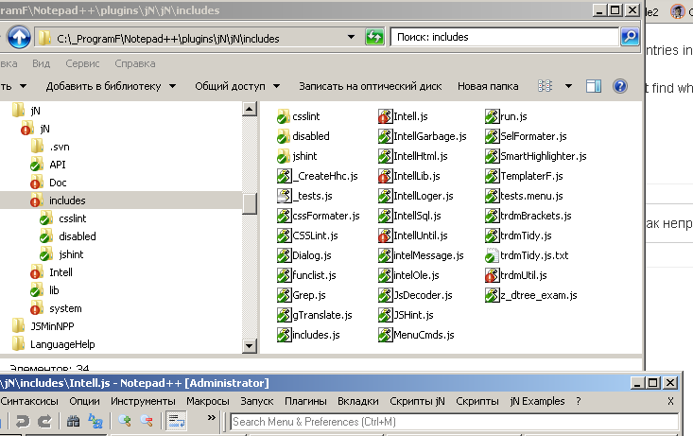Select trdmTidy.js.txt text file
This screenshot has height=436, width=693.
(x=527, y=255)
